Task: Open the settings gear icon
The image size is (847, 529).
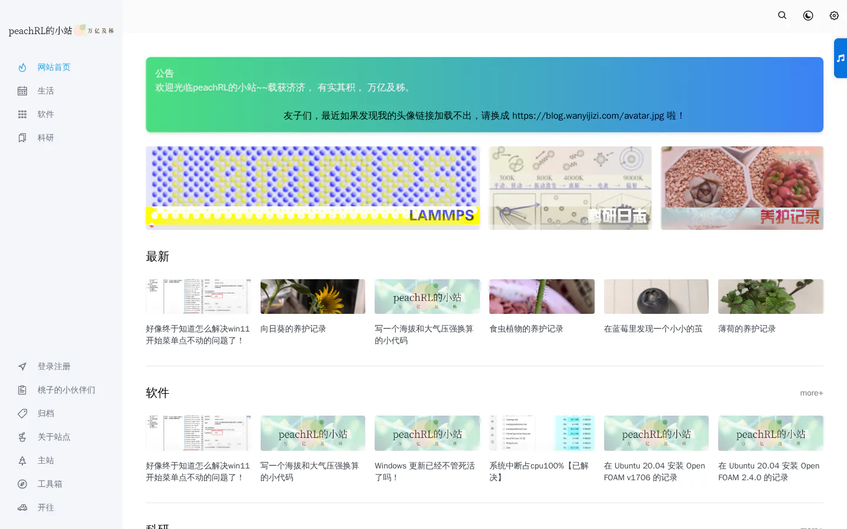Action: click(x=834, y=15)
